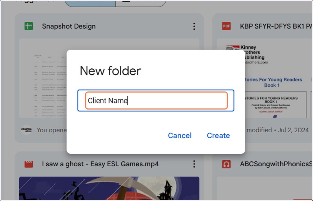Image resolution: width=313 pixels, height=201 pixels.
Task: Click the 'modified • Jul 2, 2024' text
Action: pos(278,130)
